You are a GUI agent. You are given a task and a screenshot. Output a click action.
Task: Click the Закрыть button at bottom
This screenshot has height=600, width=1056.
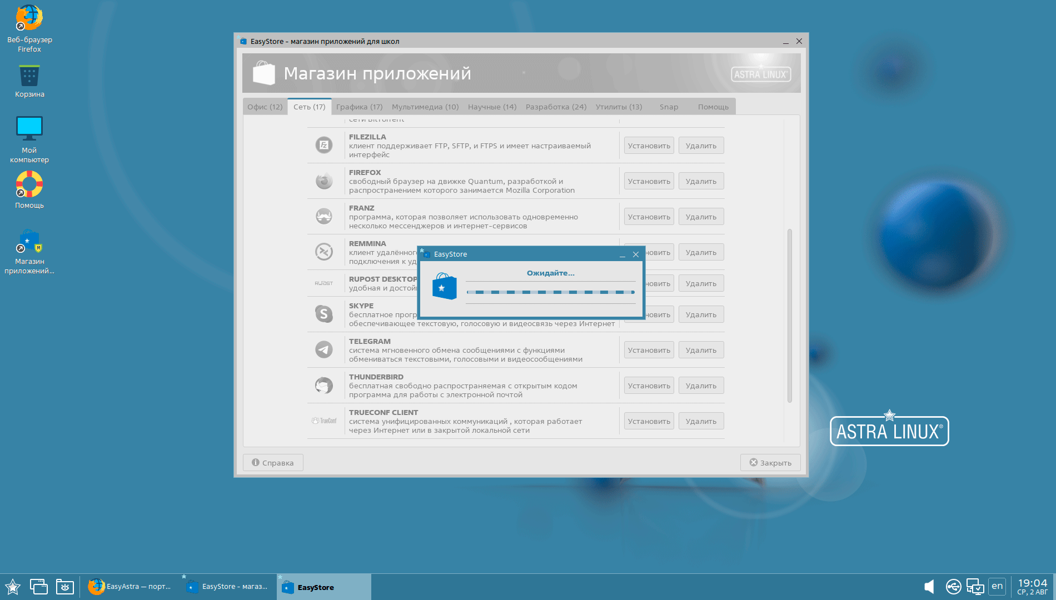[x=770, y=463]
